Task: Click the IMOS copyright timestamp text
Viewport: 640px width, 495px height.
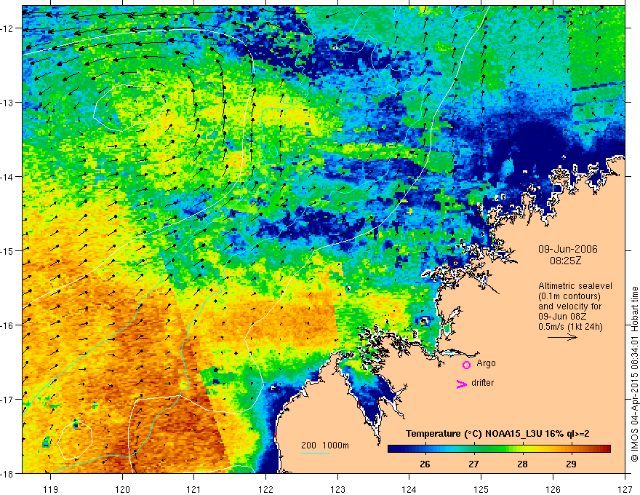Action: point(634,375)
